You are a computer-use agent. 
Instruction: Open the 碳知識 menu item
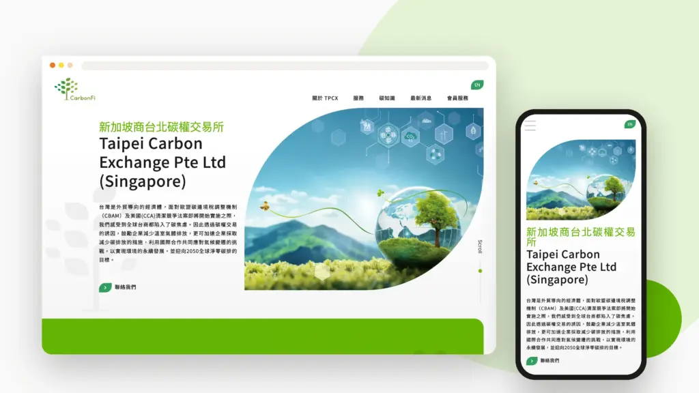click(x=387, y=98)
